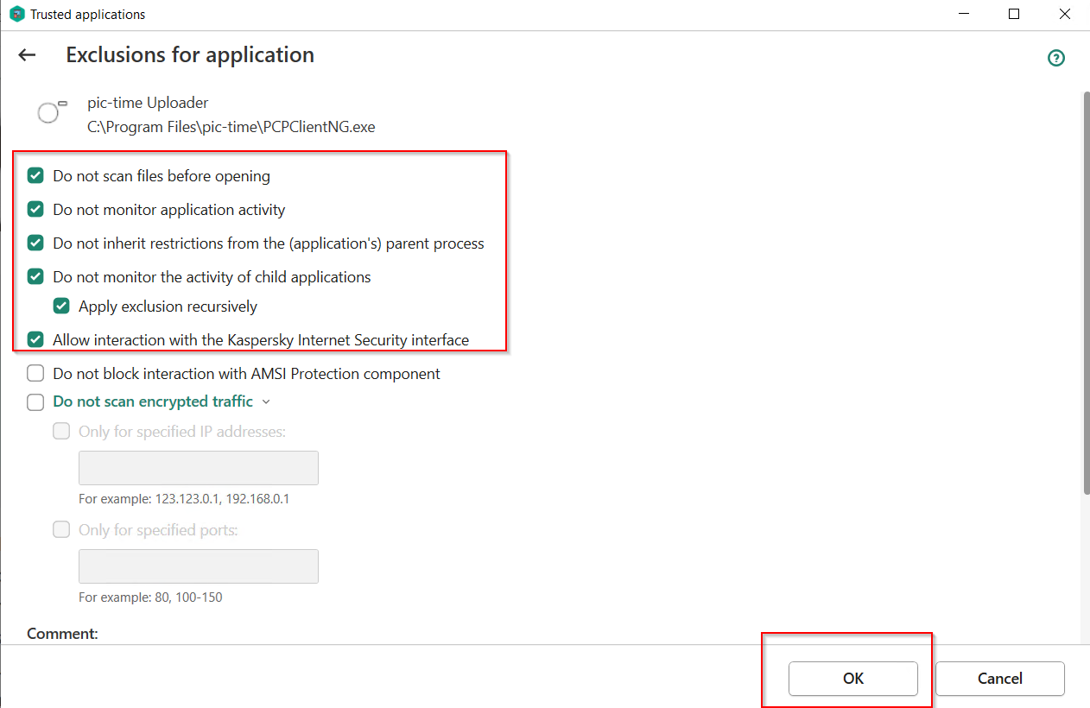Close the Trusted applications window
Viewport: 1090px width, 708px height.
tap(1065, 14)
